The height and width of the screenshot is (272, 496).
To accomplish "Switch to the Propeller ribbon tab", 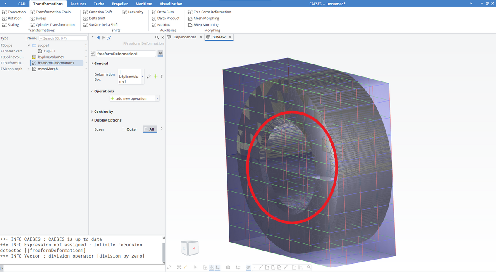I will tap(120, 3).
